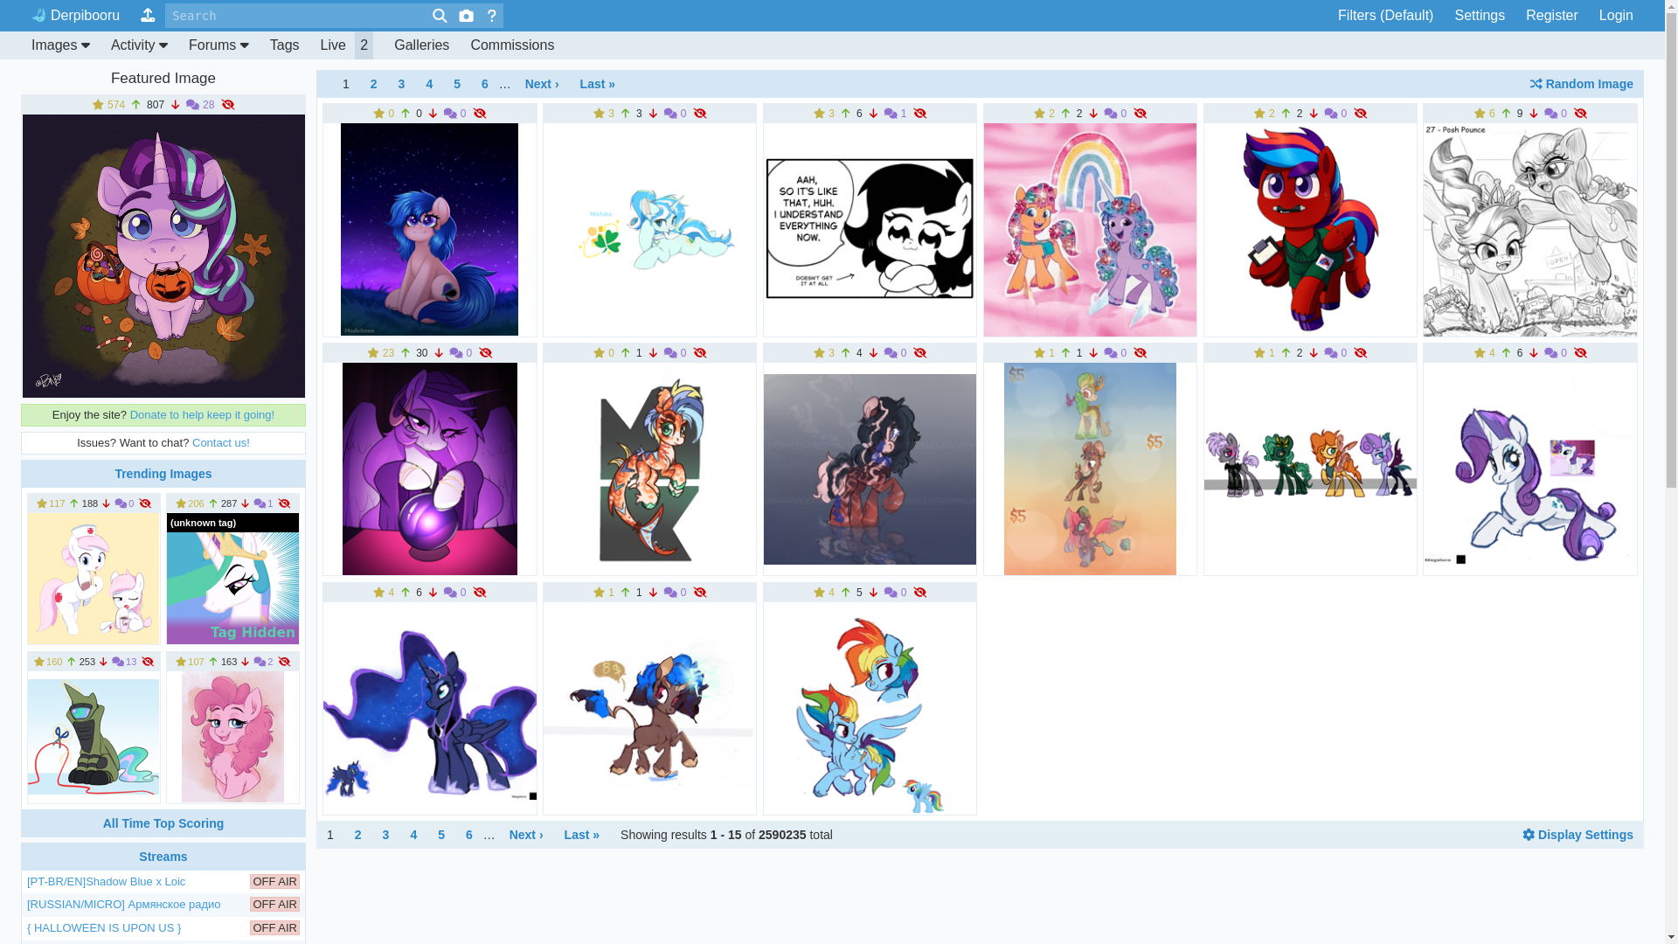Open the 13 comments on the trending image
1678x944 pixels.
(124, 663)
